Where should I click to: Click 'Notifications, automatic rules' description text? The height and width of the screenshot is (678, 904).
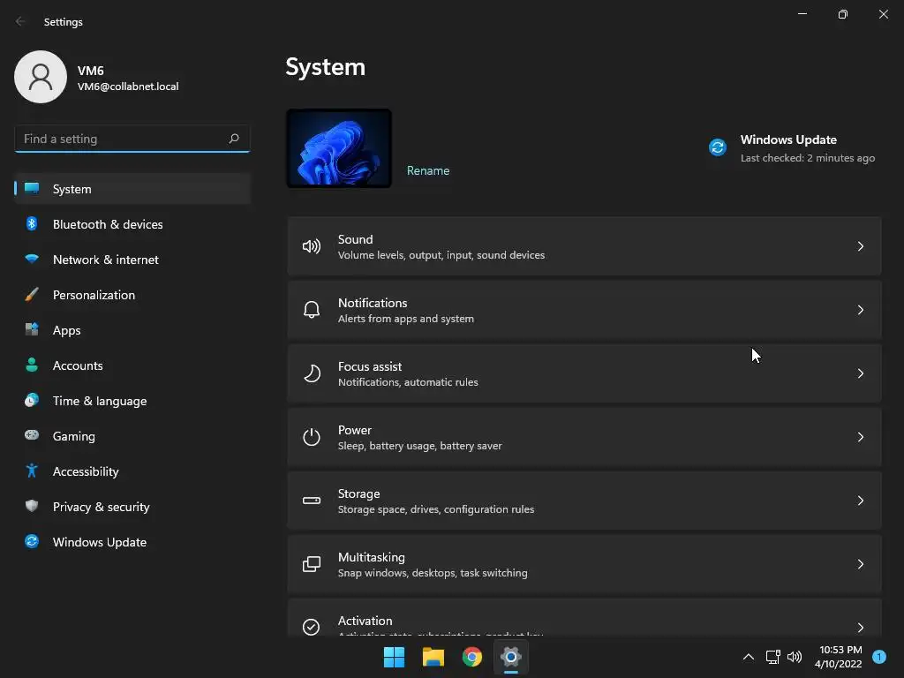tap(408, 381)
